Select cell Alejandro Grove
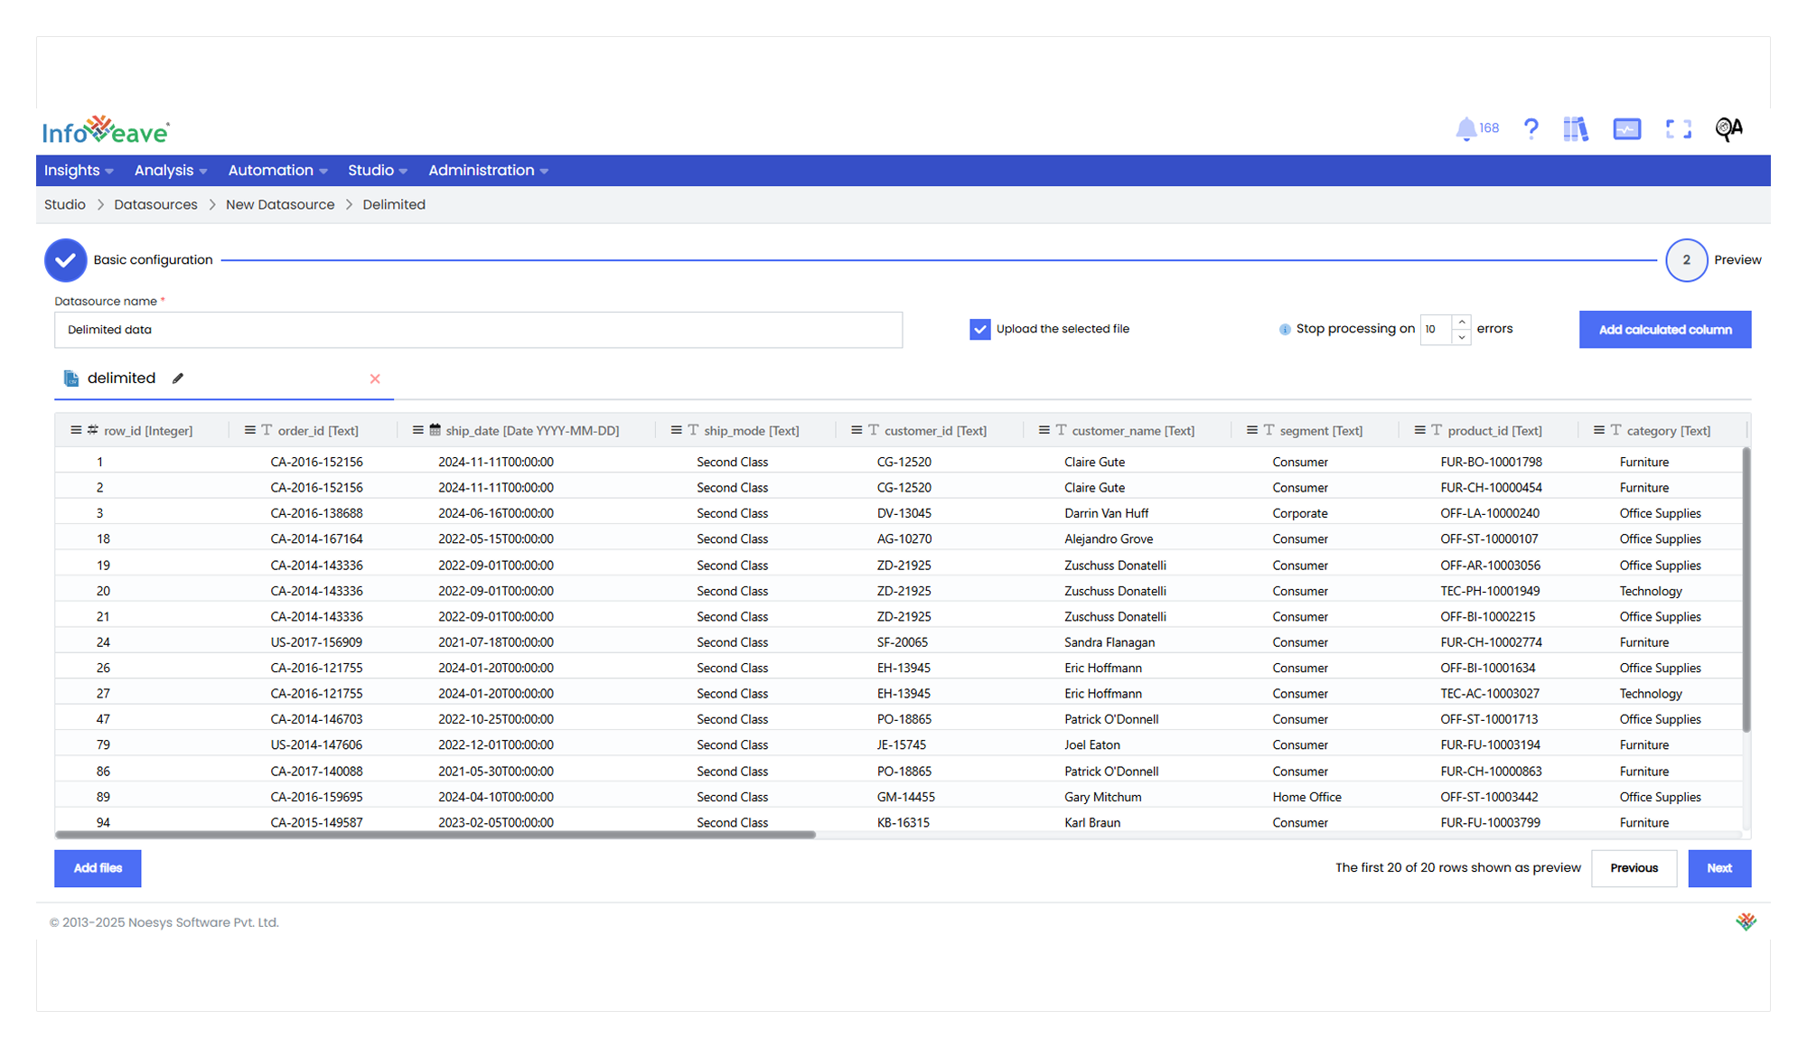Viewport: 1807px width, 1048px height. (x=1109, y=539)
